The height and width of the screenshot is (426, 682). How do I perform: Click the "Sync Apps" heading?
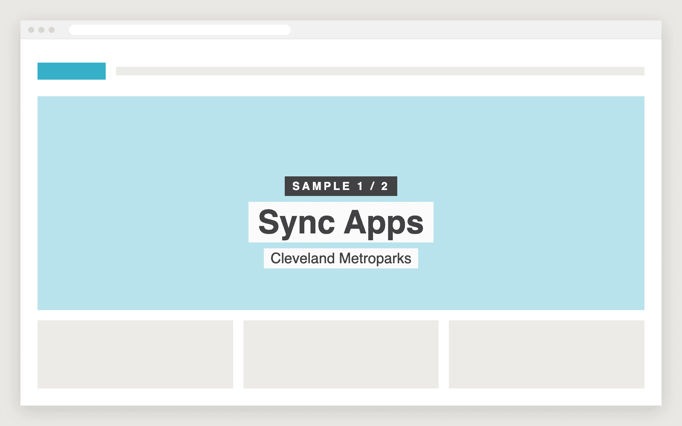pos(341,222)
